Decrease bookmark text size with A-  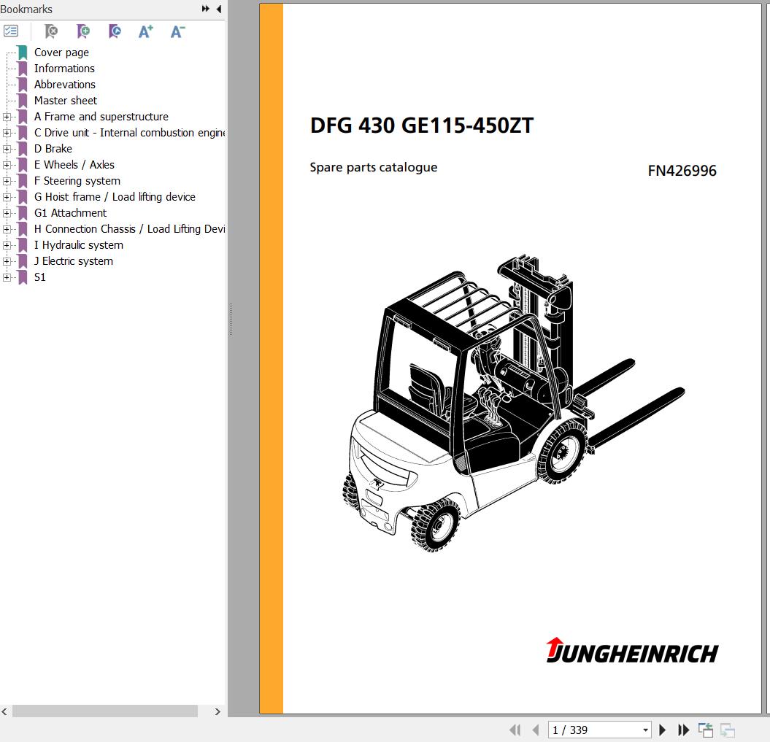tap(177, 31)
